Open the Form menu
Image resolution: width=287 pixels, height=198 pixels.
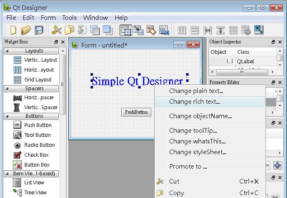point(48,18)
